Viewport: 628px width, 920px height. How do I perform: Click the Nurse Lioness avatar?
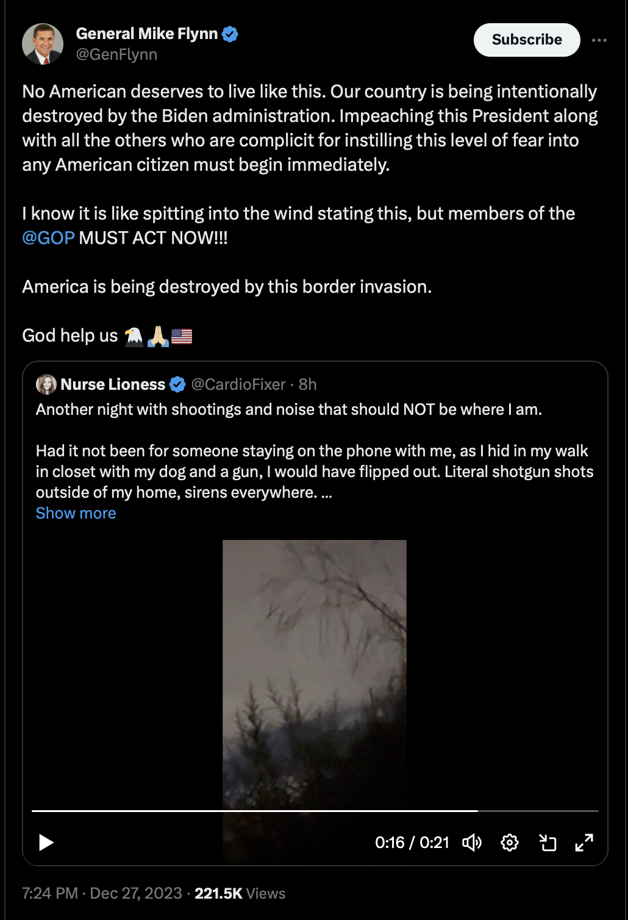(46, 384)
